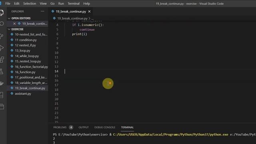Select the 19_break_continue.py editor tab
Image resolution: width=256 pixels, height=144 pixels.
[71, 12]
